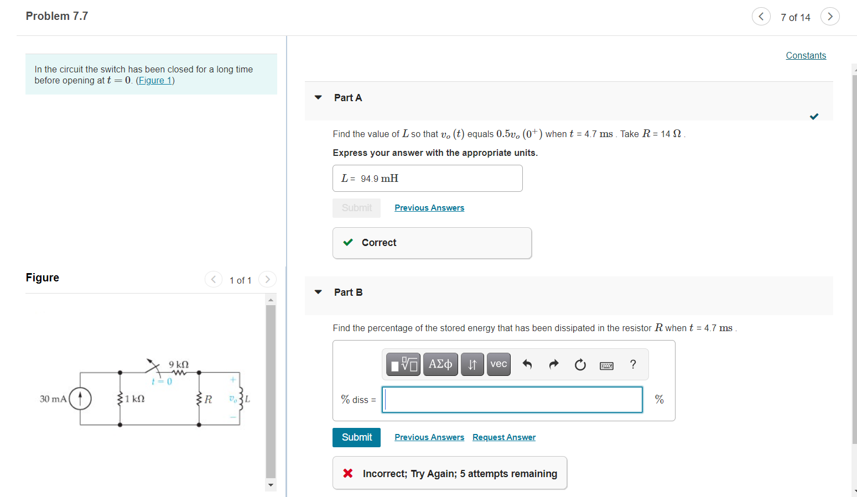857x497 pixels.
Task: Click the 'Correct' feedback box
Action: [x=432, y=243]
